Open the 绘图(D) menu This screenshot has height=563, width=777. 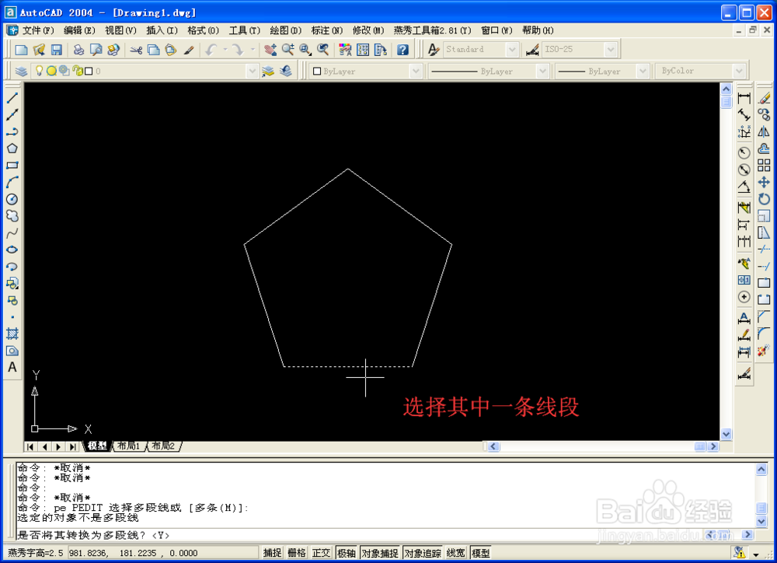pyautogui.click(x=285, y=30)
